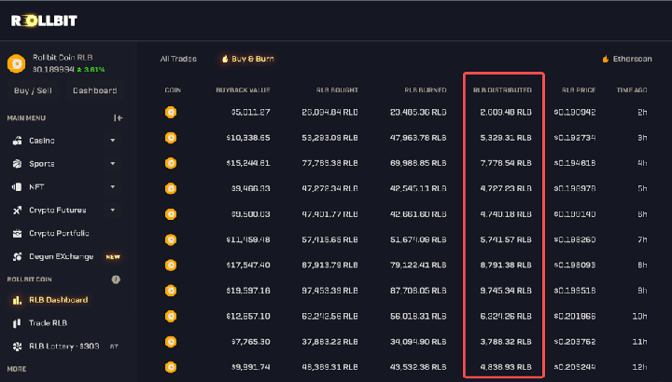Expand the NFT submenu arrow
Image resolution: width=672 pixels, height=382 pixels.
[x=113, y=187]
